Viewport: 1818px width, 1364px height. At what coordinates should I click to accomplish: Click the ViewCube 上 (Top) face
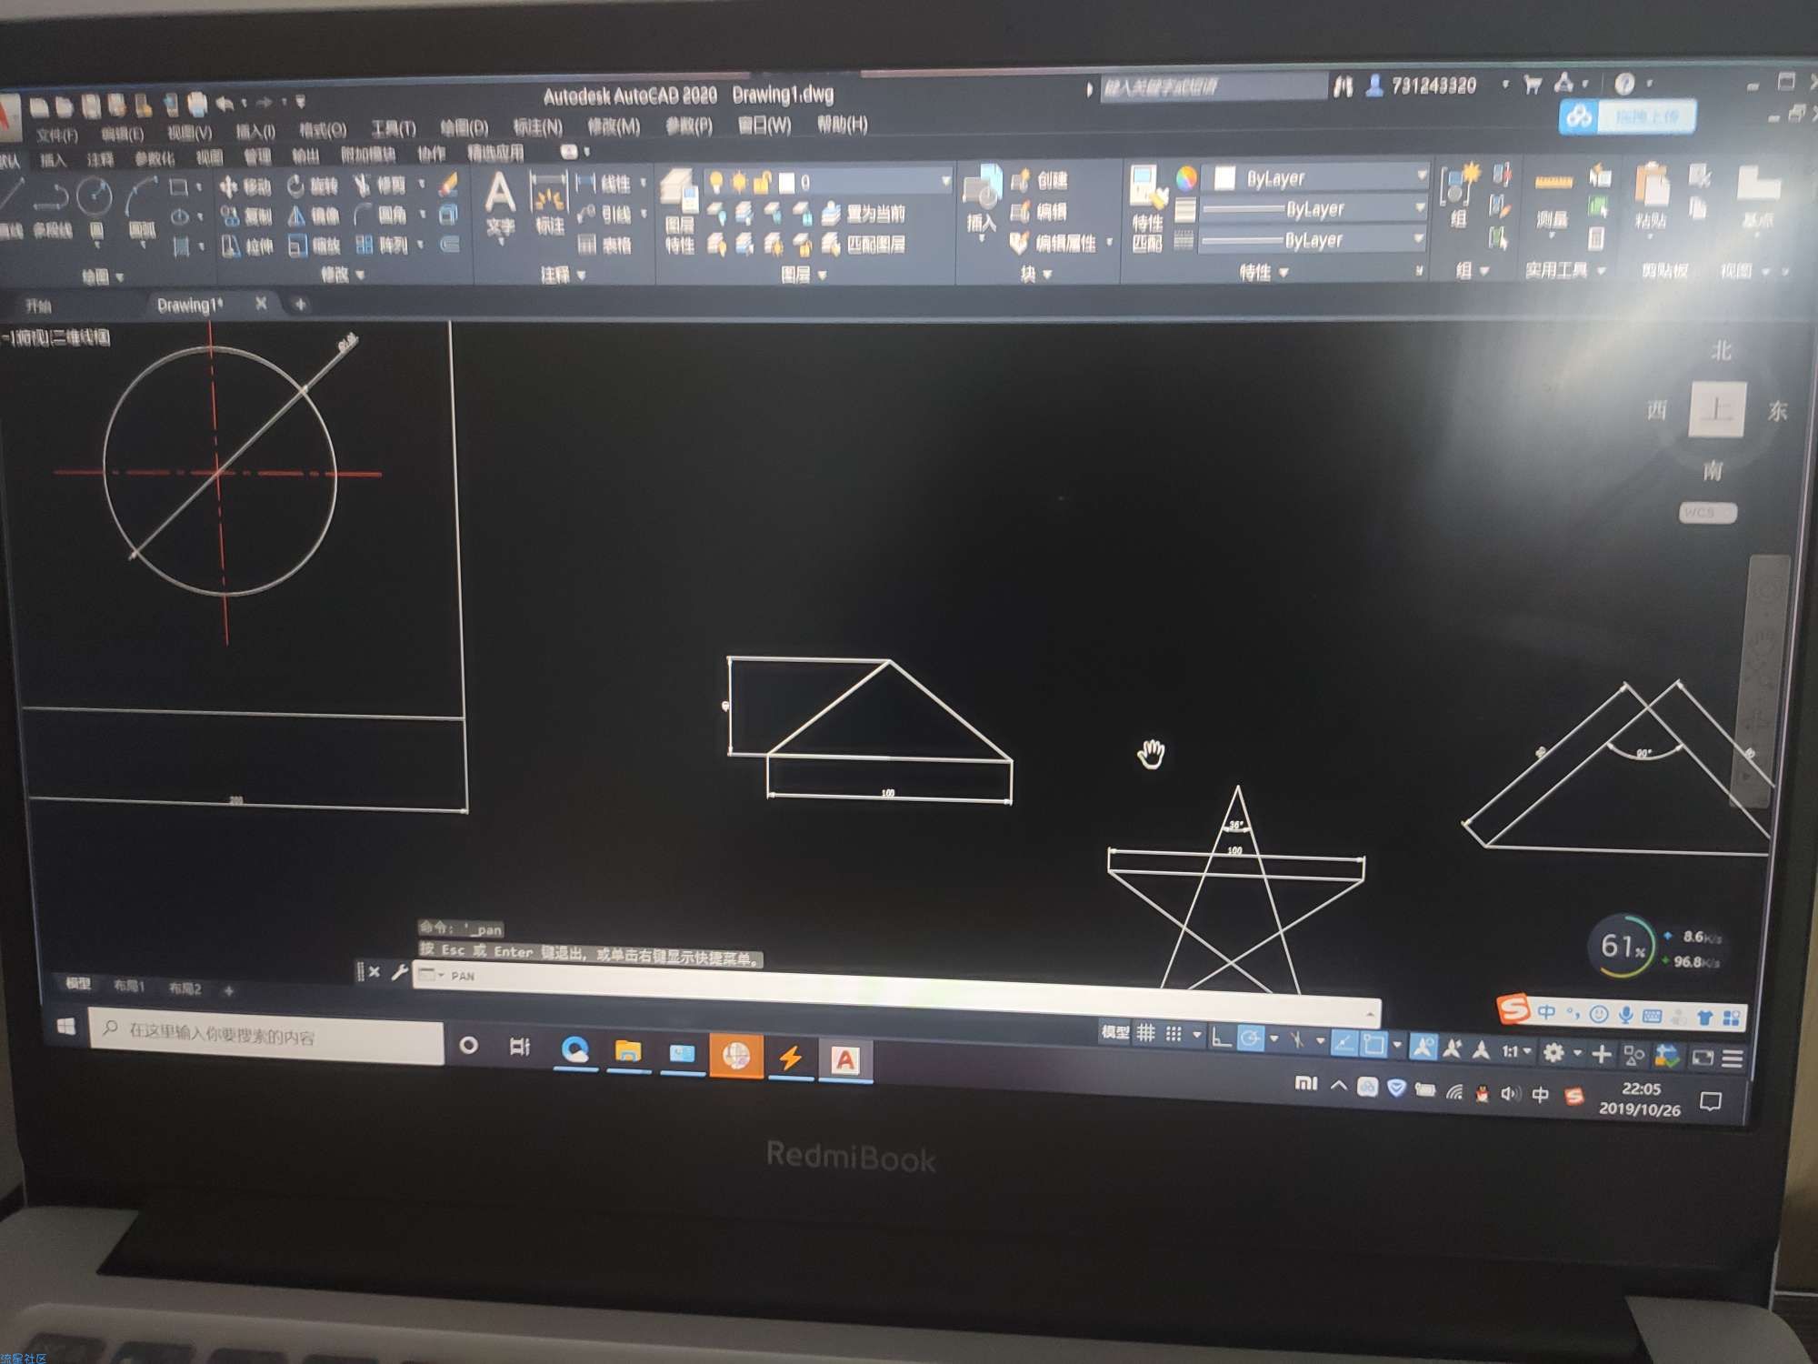click(x=1716, y=409)
